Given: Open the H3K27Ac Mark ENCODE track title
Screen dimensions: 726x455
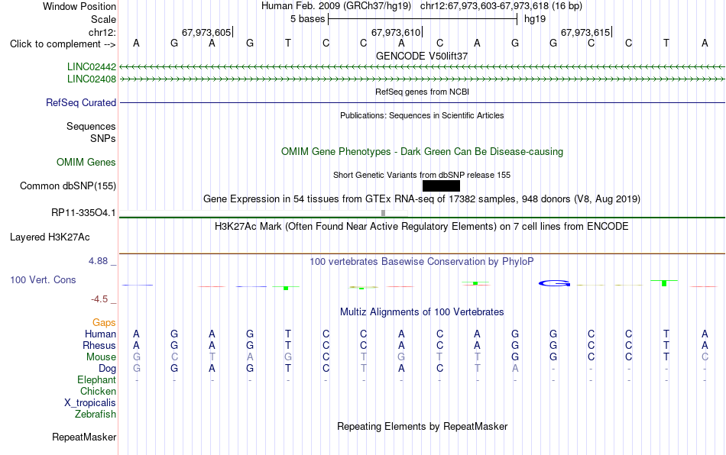Looking at the screenshot, I should tap(422, 226).
